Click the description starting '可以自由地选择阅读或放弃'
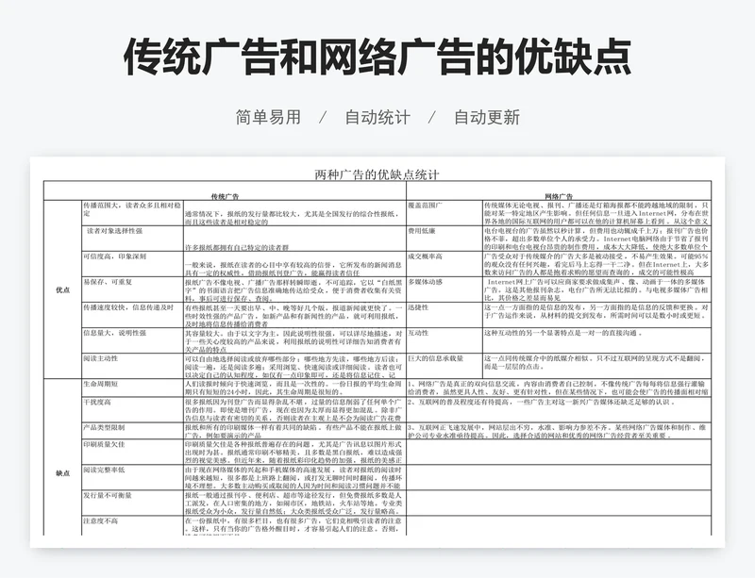755x578 pixels. click(x=293, y=366)
